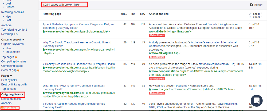Click the padlock icon before everydayhealth.com/type-2-diabetes URL
The width and height of the screenshot is (267, 111).
[x=44, y=32]
